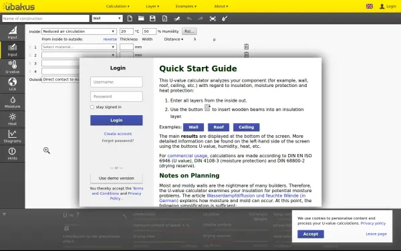Open the LCA globe sidebar icon
401x251 pixels.
[x=12, y=84]
